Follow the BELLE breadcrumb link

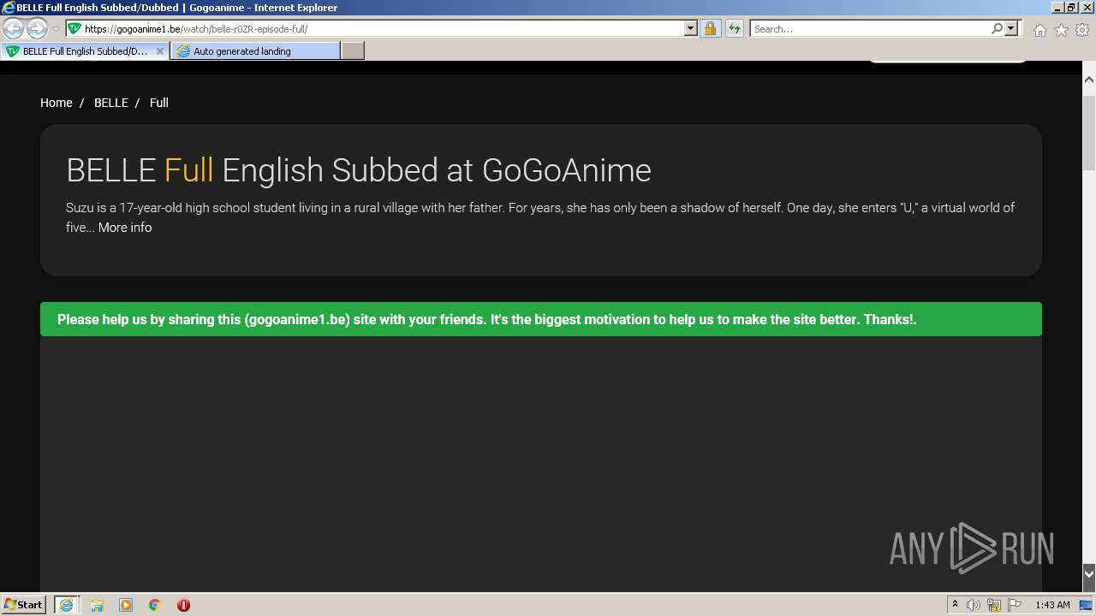(x=111, y=103)
